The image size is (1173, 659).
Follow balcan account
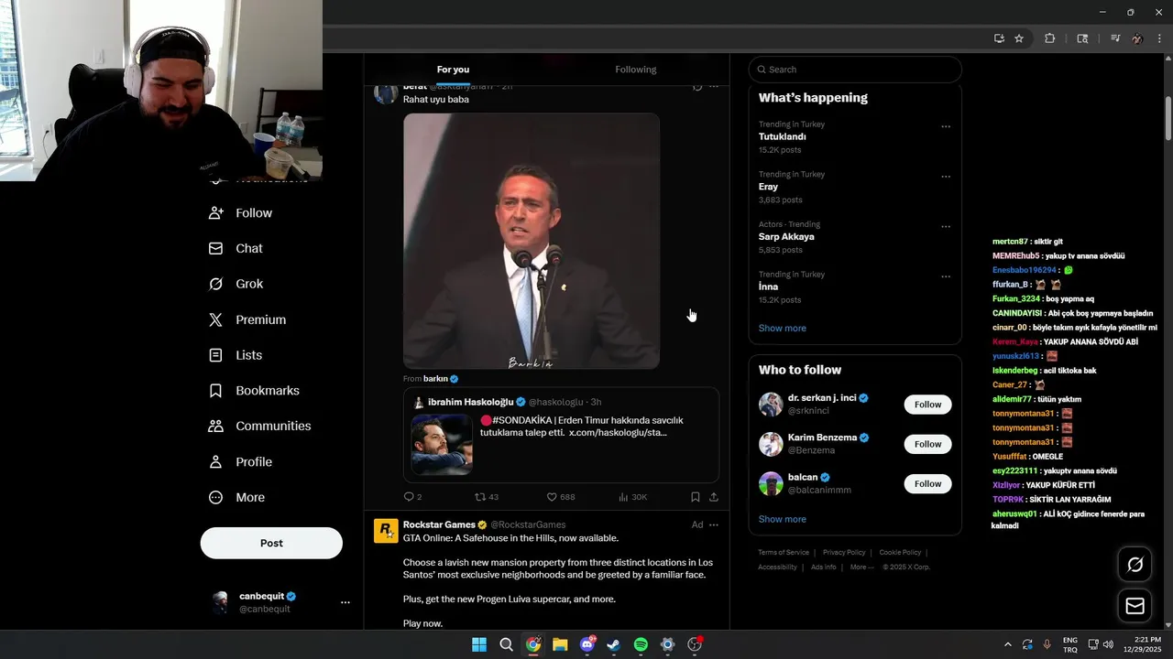(927, 483)
